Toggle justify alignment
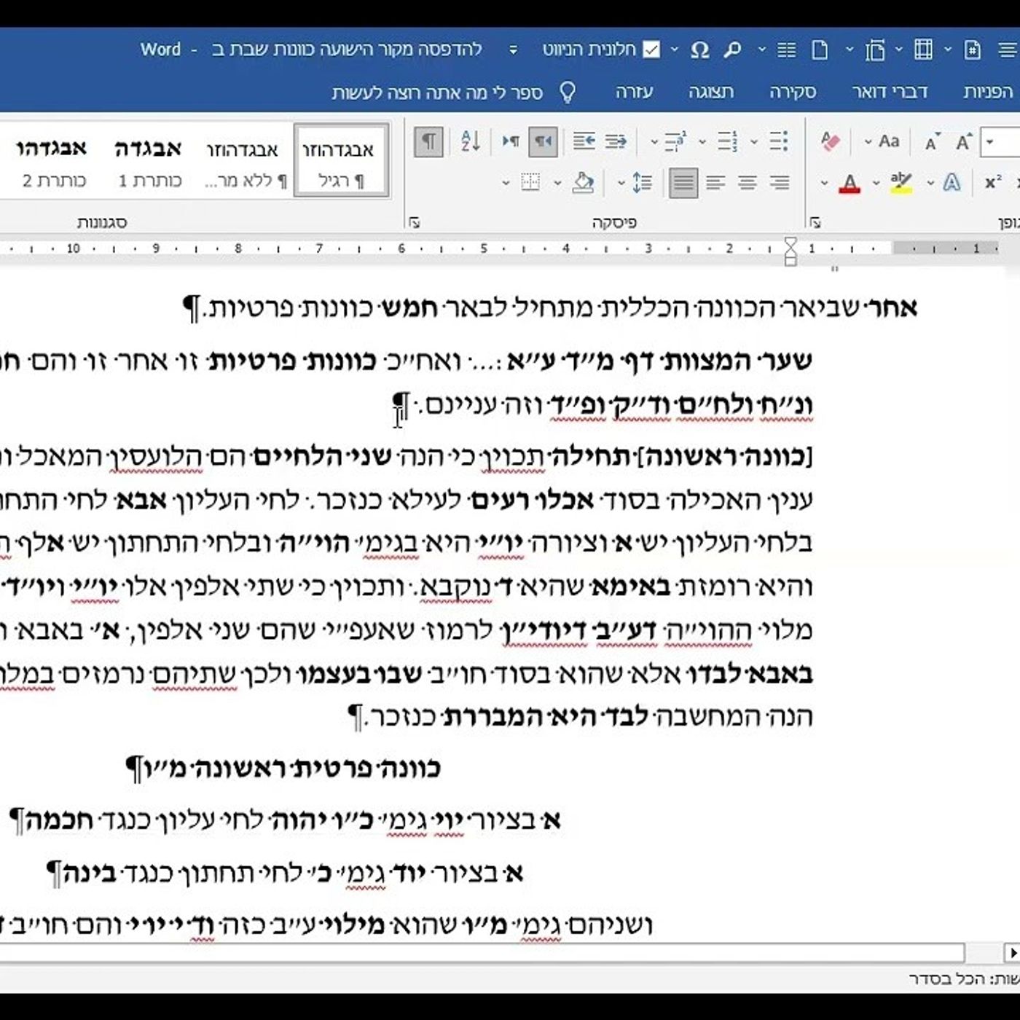The image size is (1020, 1020). pos(683,182)
